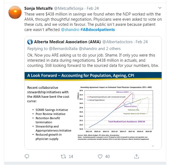Visit the @MetcalfeSonja handle
The width and height of the screenshot is (170, 165).
pyautogui.click(x=69, y=8)
